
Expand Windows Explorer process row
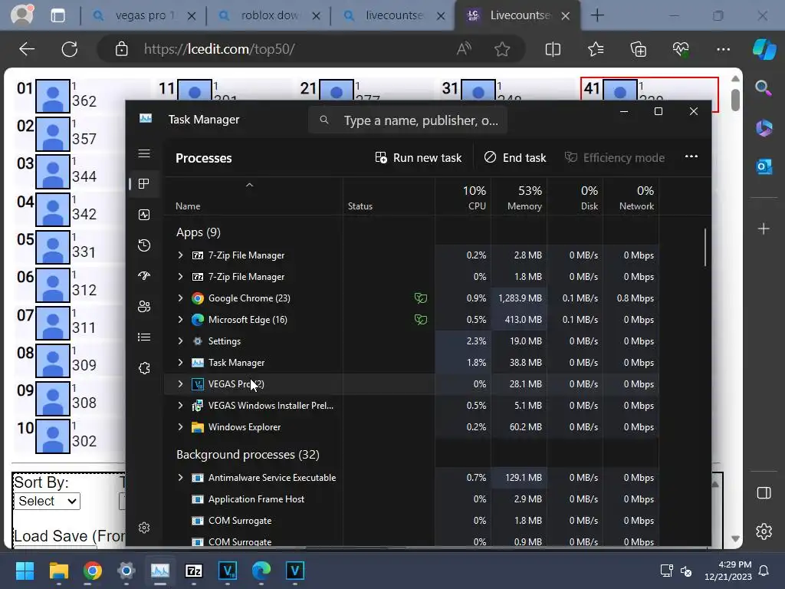coord(180,427)
